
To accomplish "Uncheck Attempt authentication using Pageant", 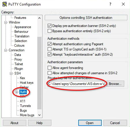I will [49, 44].
